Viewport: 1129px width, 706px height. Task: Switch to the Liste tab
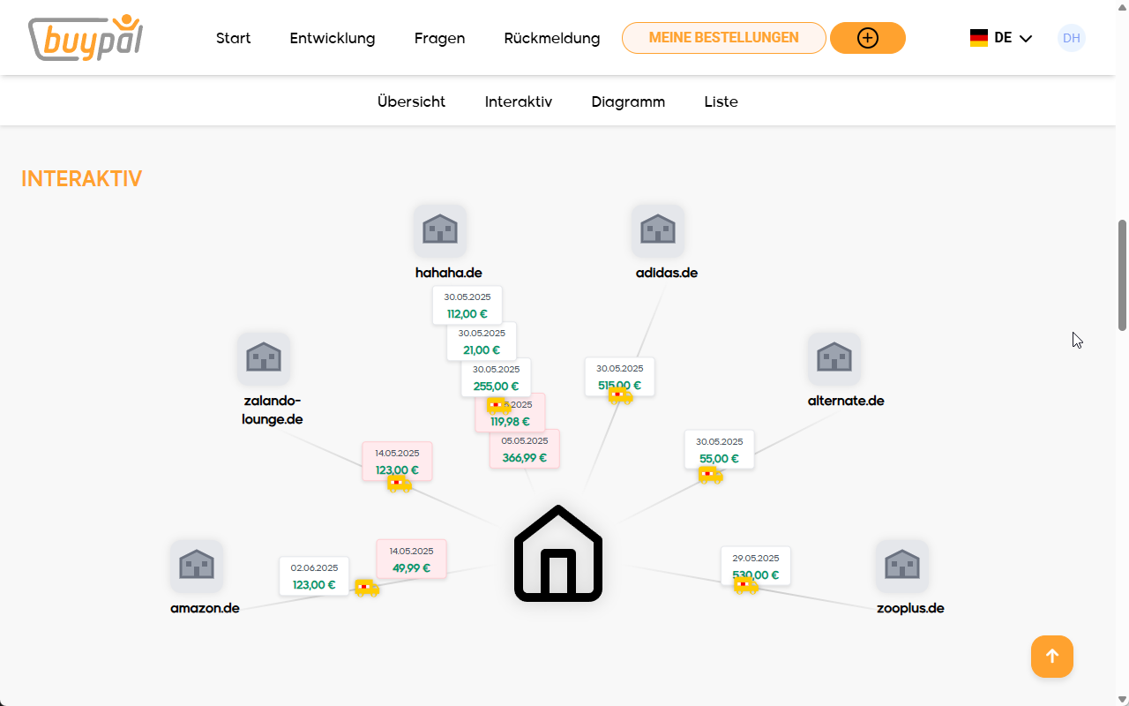coord(721,101)
